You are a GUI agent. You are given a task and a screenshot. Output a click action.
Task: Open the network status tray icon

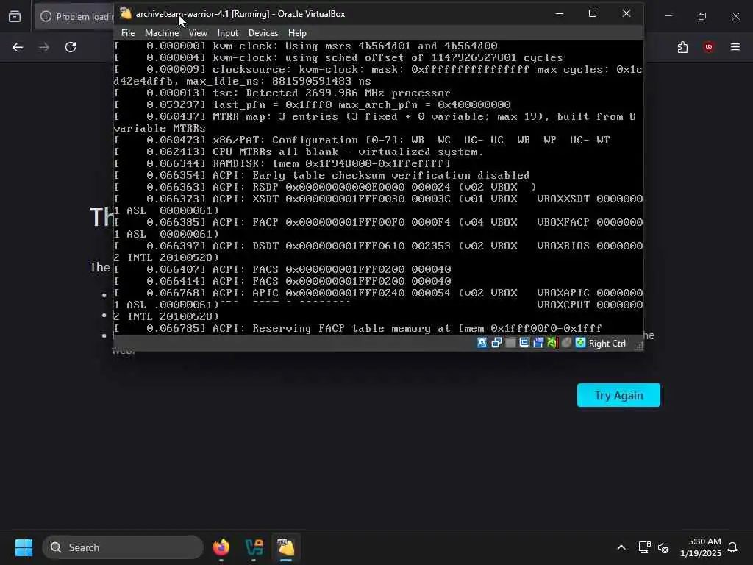644,547
